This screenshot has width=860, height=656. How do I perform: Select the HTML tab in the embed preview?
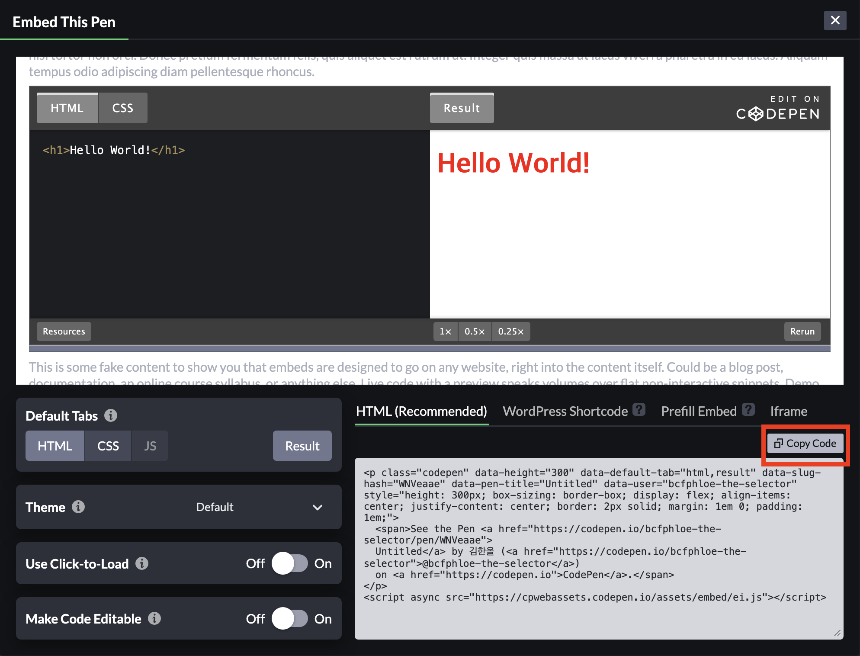coord(67,108)
